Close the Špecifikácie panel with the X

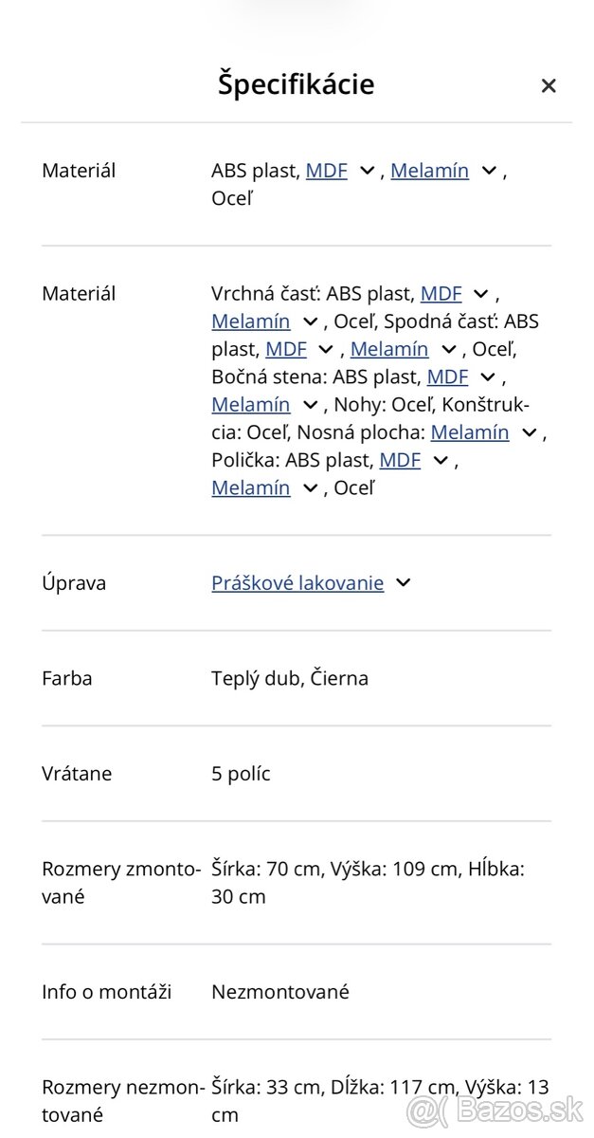coord(549,85)
